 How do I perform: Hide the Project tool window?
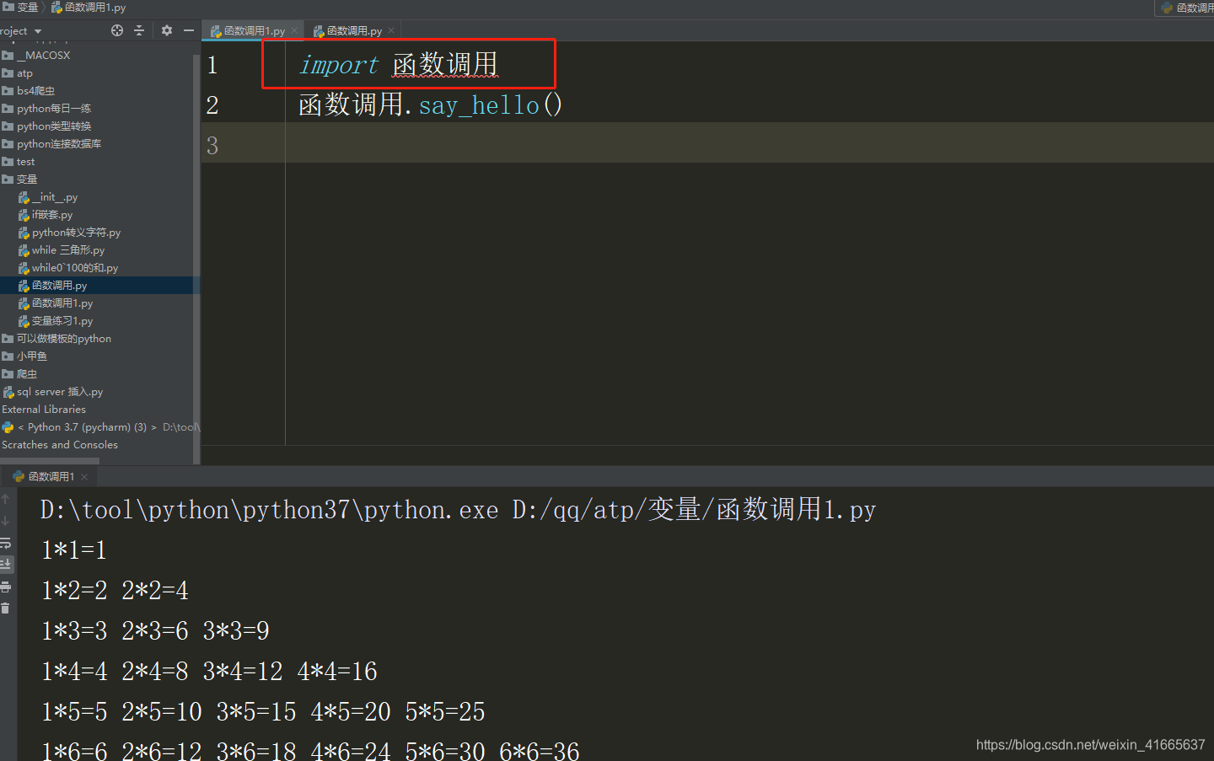189,30
